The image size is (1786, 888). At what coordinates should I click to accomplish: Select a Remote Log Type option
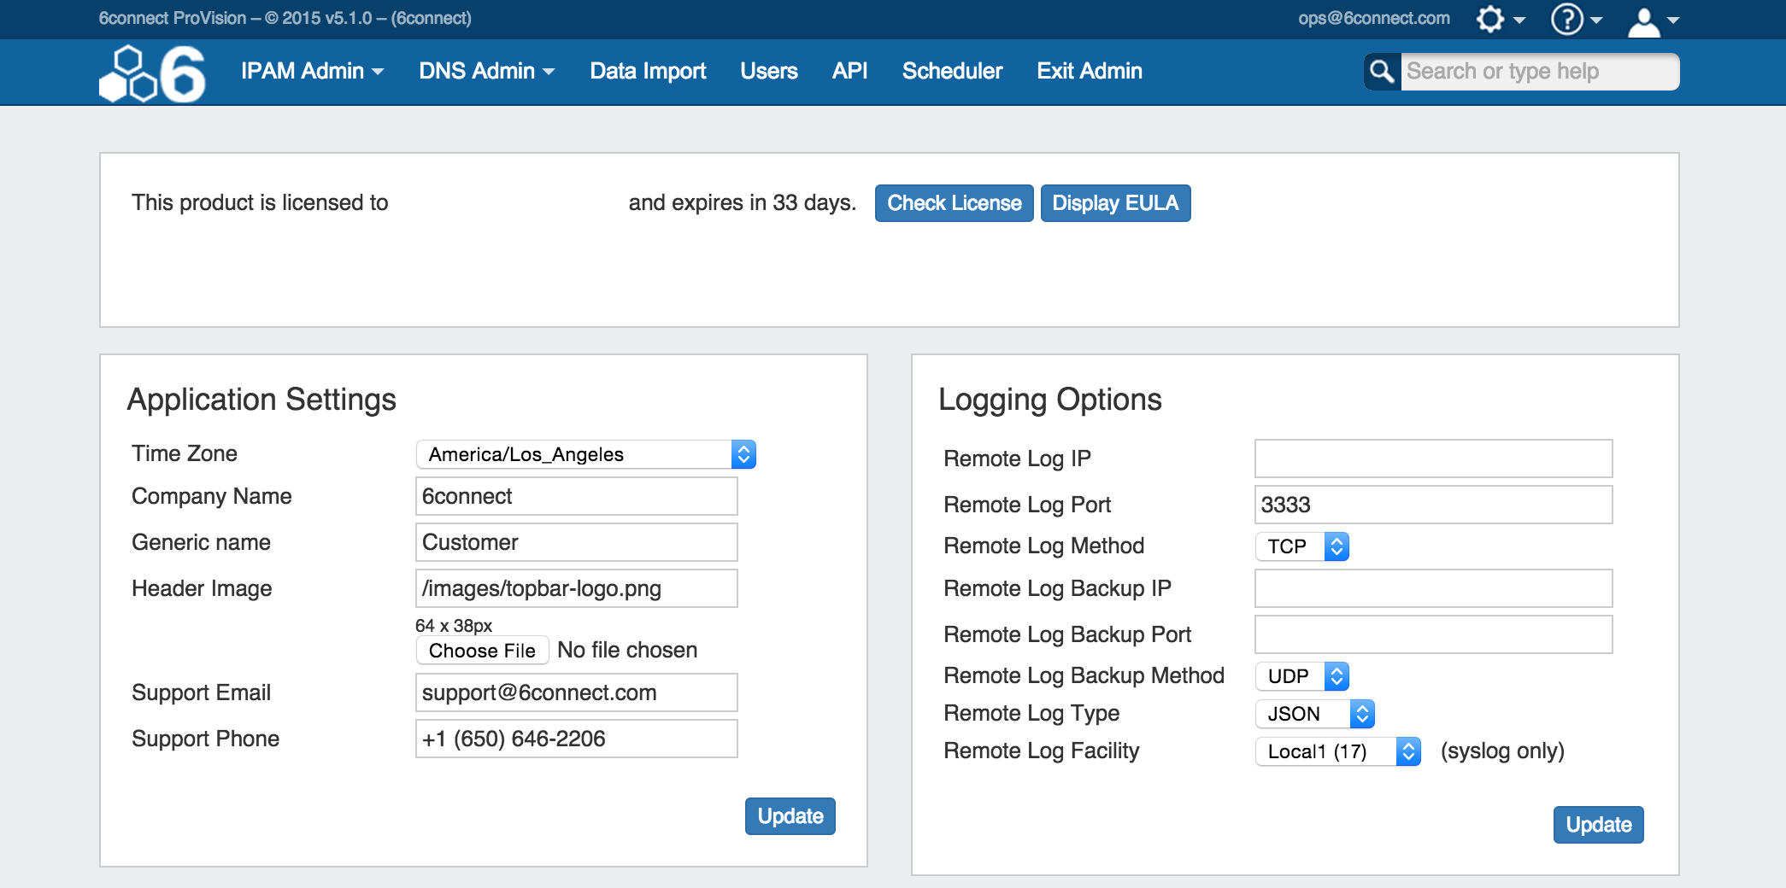pos(1314,714)
